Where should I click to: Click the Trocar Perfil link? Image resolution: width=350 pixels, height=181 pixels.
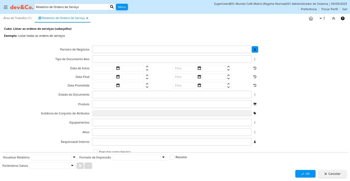coord(329,9)
